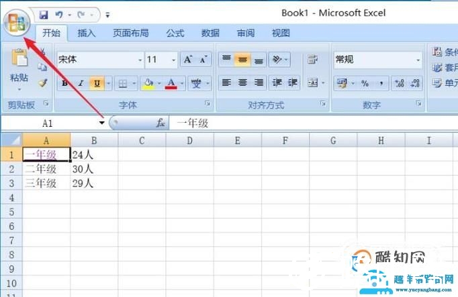
Task: Apply yellow fill color bucket
Action: (148, 84)
